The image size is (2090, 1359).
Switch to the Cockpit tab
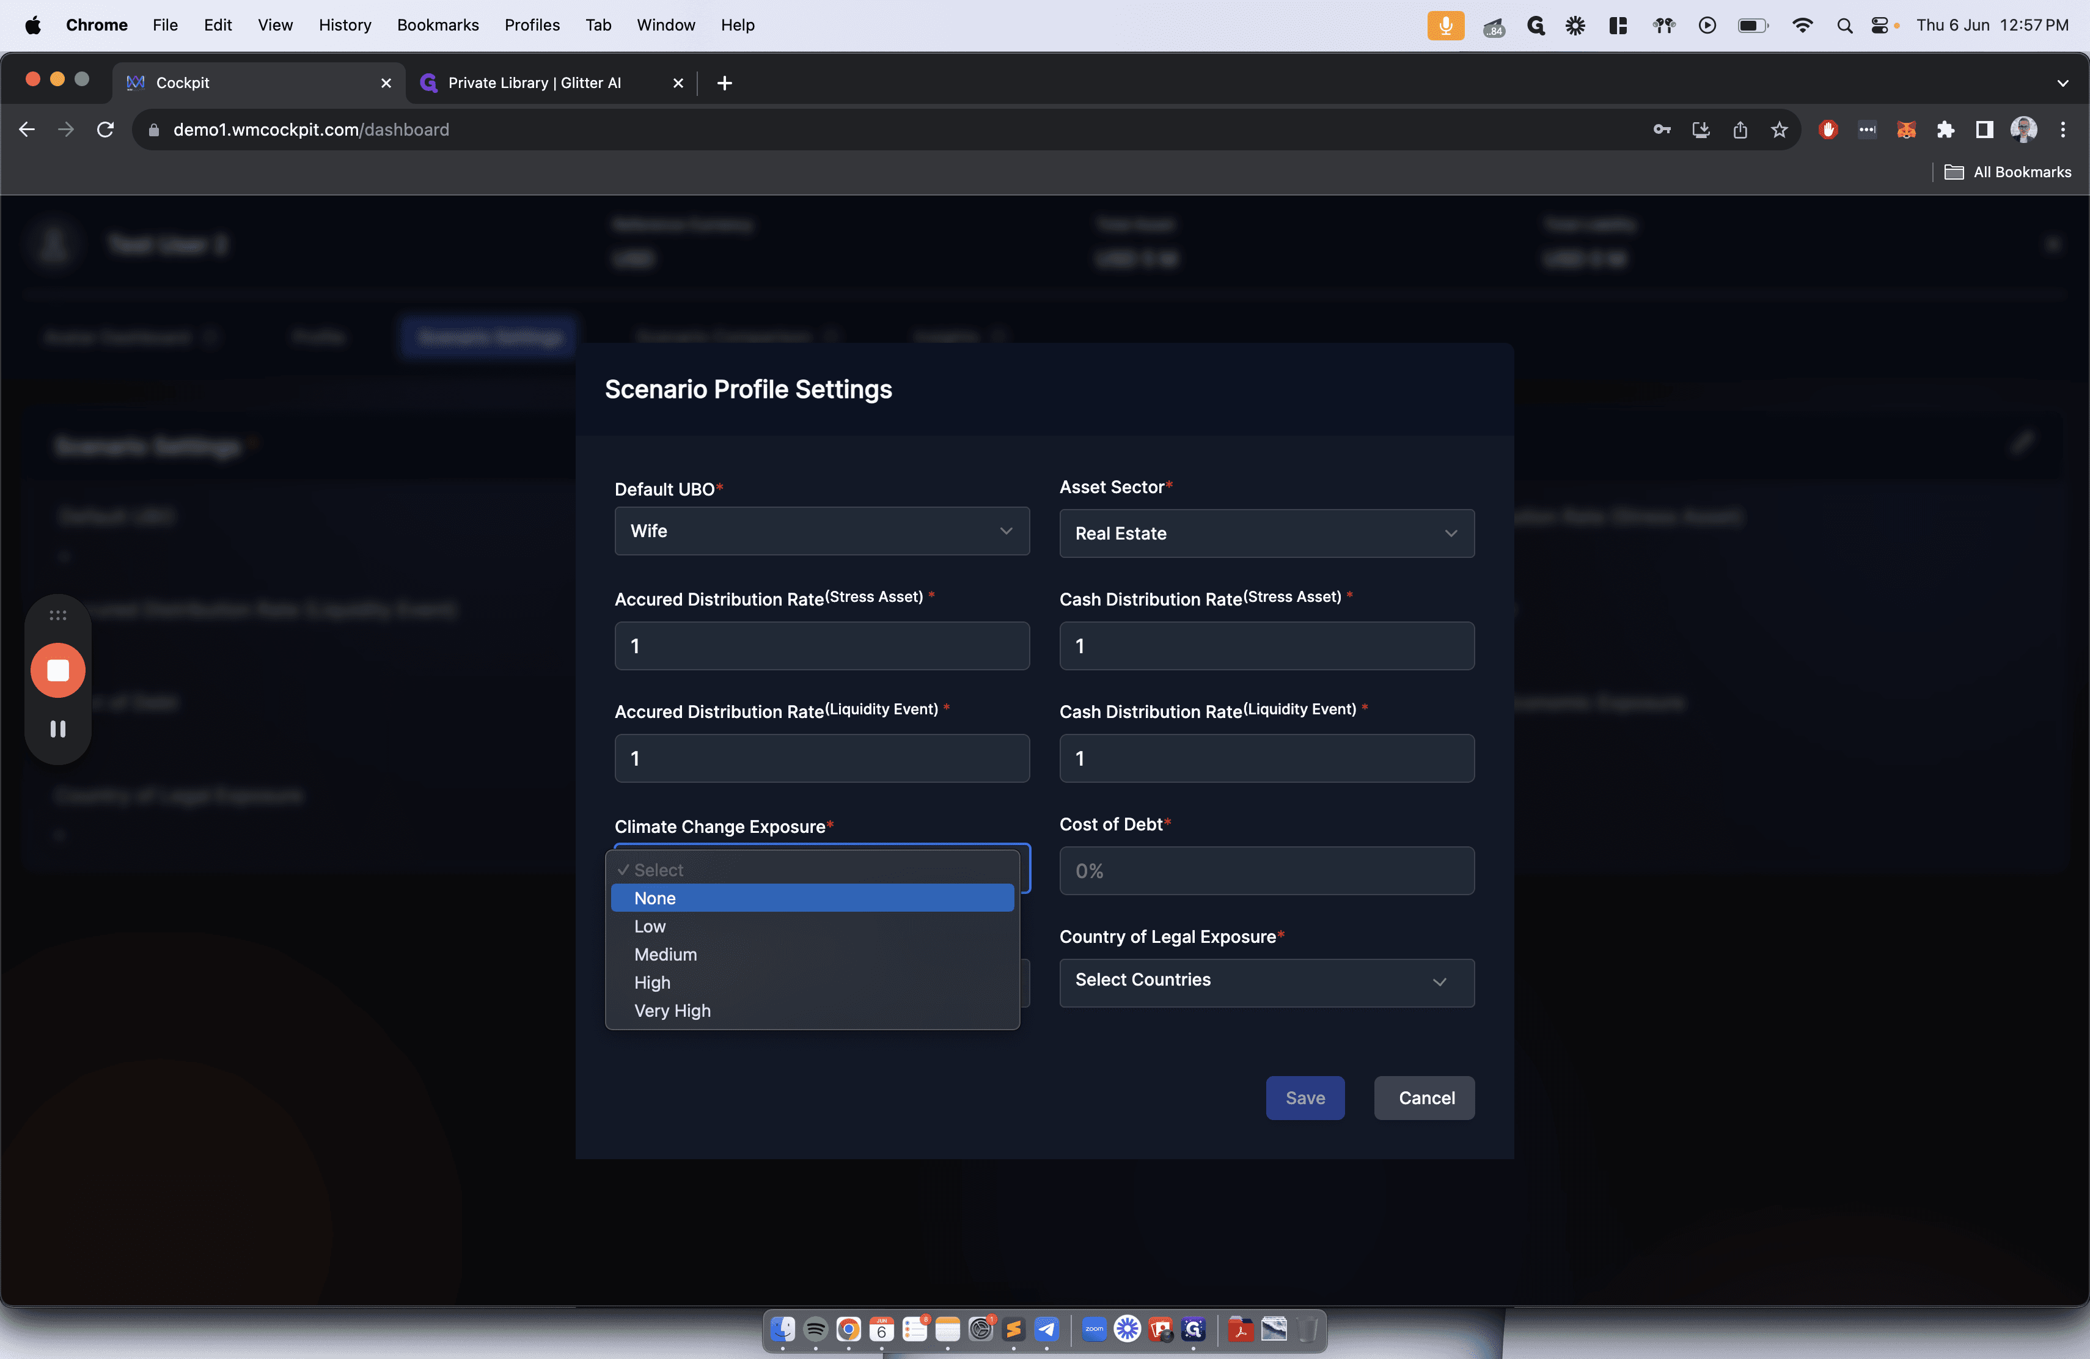point(259,82)
